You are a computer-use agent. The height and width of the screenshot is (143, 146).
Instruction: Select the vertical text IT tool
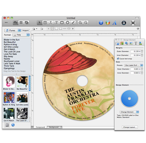click(x=56, y=23)
